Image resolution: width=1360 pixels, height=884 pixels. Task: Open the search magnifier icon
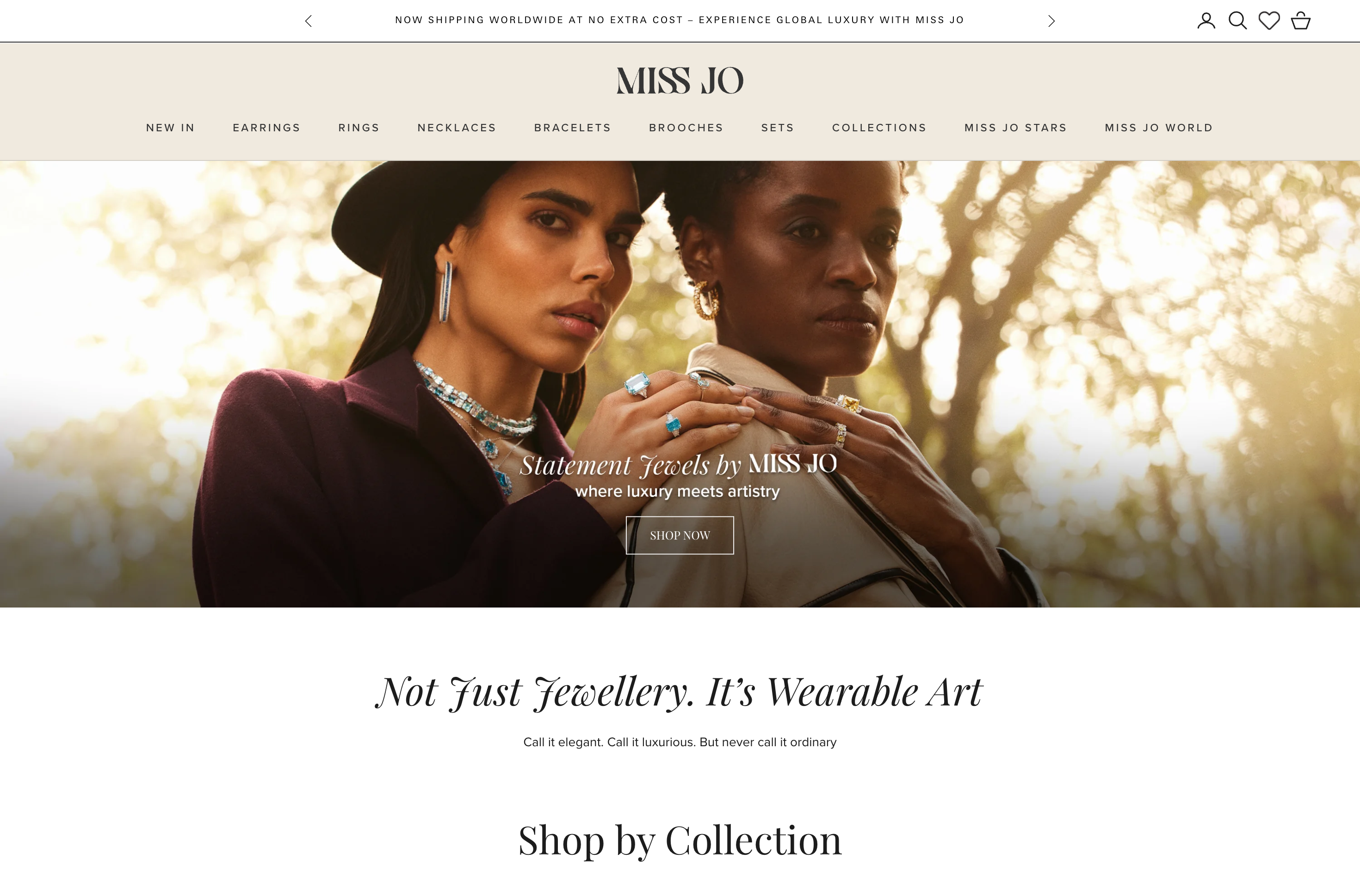coord(1237,20)
